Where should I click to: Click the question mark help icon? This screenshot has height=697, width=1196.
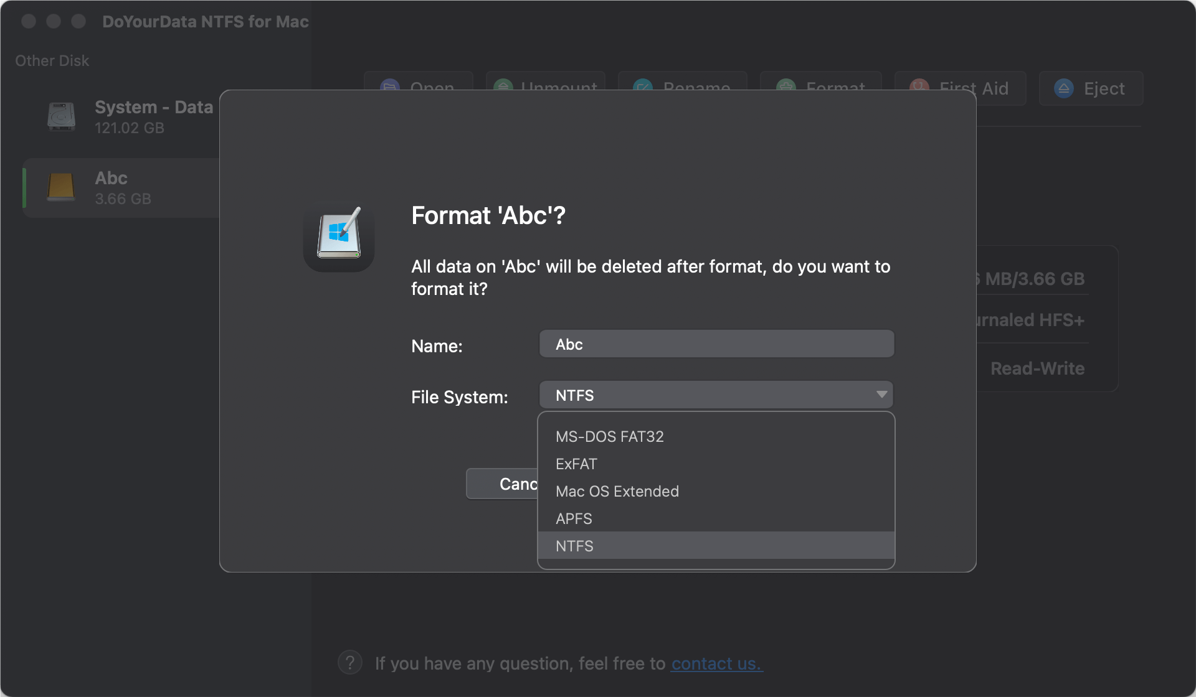point(350,663)
